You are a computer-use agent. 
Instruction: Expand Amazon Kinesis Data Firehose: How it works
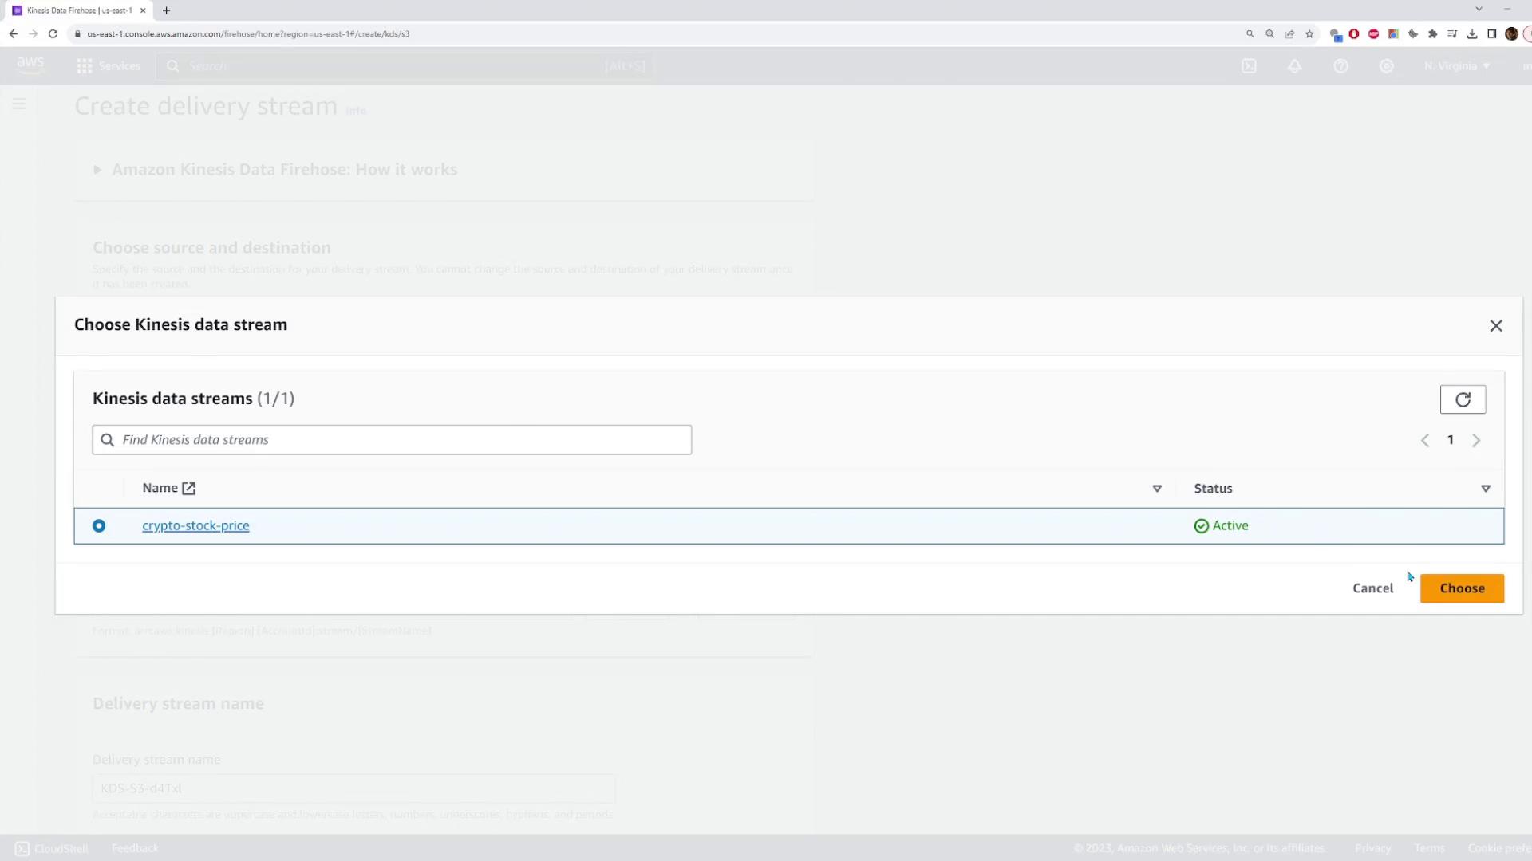276,170
